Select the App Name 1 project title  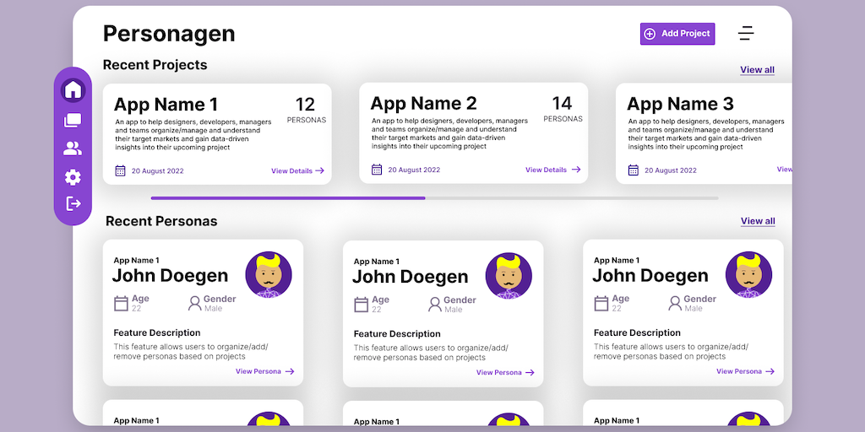(166, 104)
